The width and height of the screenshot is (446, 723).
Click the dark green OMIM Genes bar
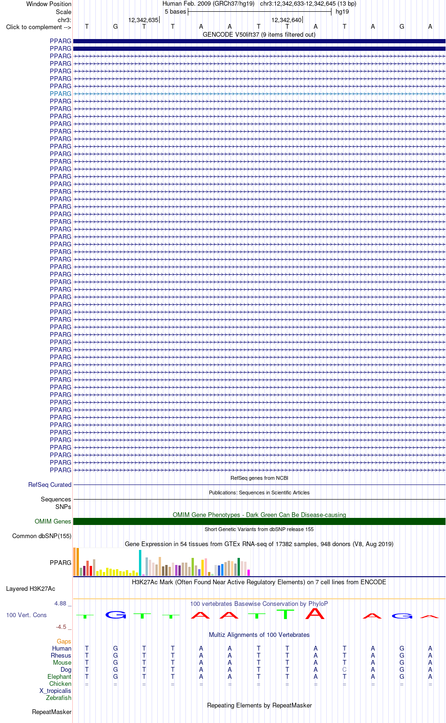[x=259, y=521]
